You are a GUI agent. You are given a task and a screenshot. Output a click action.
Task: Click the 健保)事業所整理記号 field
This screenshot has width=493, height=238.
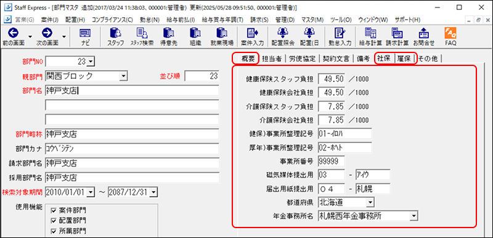(345, 133)
